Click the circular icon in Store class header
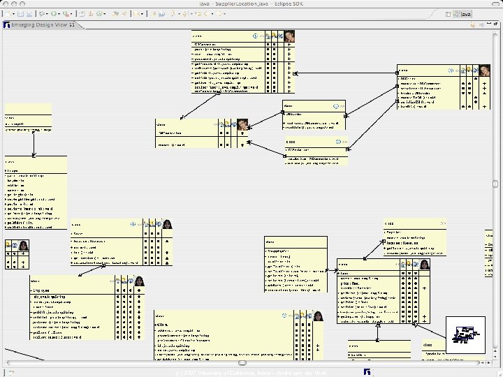Viewport: 503px width, 377px height. pyautogui.click(x=133, y=224)
